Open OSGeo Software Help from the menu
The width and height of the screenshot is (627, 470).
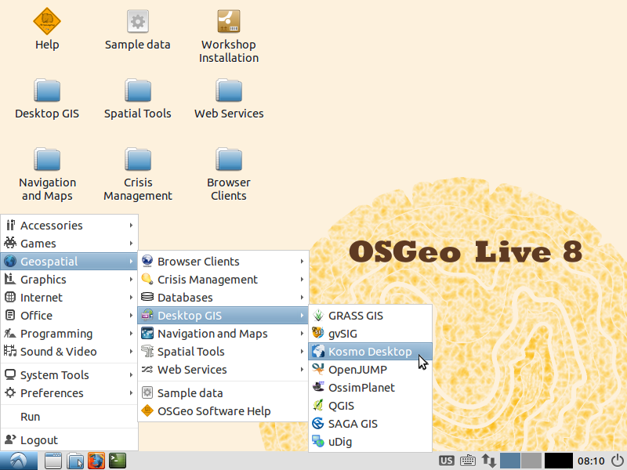pos(223,410)
